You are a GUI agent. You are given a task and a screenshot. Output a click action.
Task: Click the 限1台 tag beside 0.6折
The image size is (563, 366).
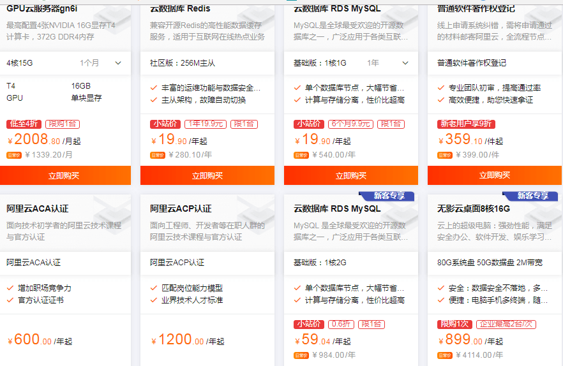tap(372, 325)
